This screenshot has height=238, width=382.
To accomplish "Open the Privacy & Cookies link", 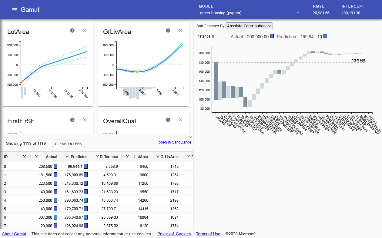I will pyautogui.click(x=174, y=234).
